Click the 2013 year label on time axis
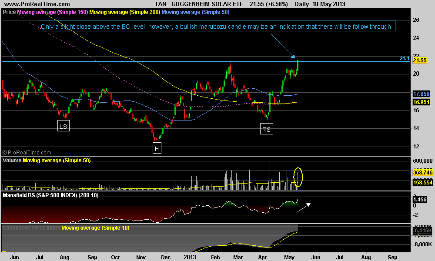435x261 pixels. pyautogui.click(x=190, y=257)
